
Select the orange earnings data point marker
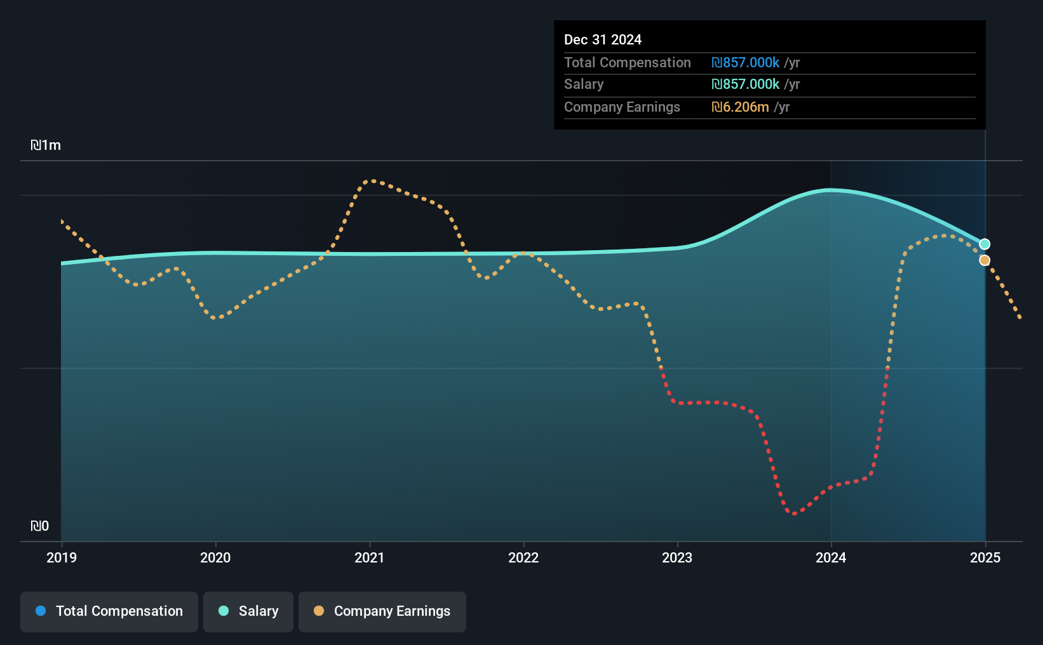click(985, 260)
